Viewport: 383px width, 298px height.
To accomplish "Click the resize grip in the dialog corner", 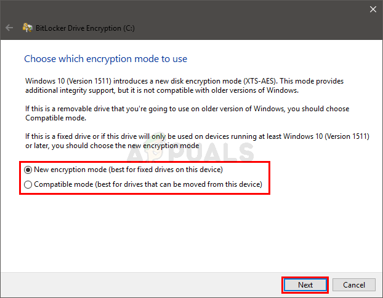I will pyautogui.click(x=379, y=294).
